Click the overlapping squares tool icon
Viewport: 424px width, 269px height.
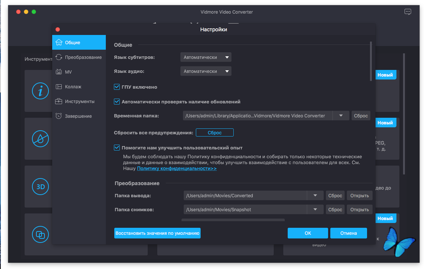[x=40, y=234]
